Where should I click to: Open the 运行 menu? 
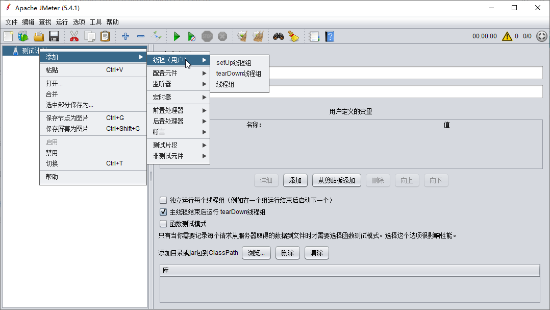(x=62, y=22)
